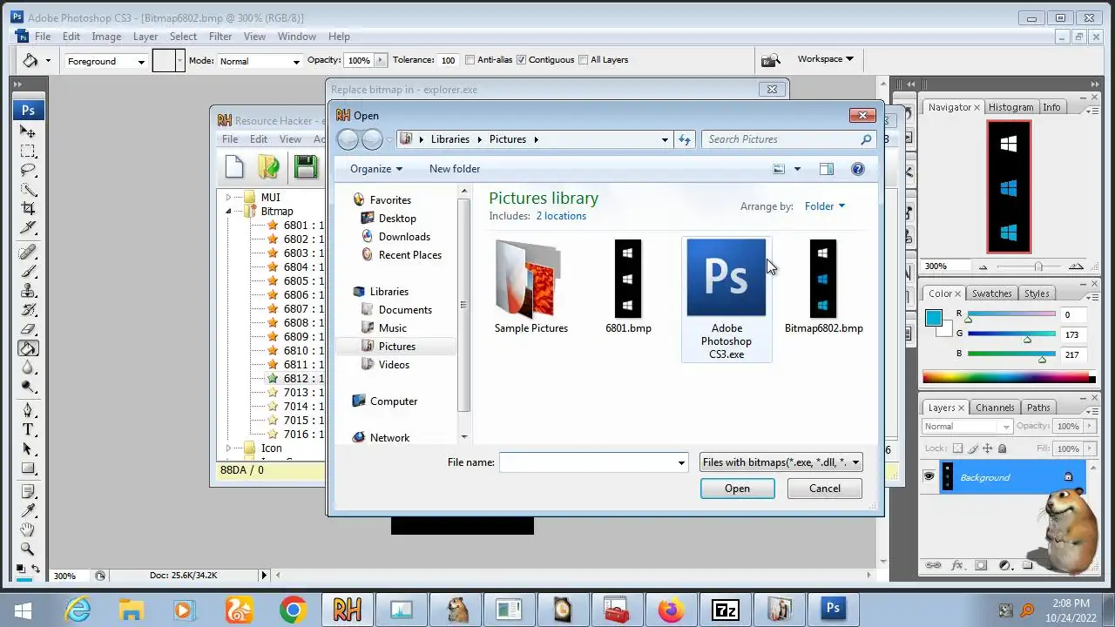Click Resource Hacker new file icon

click(x=233, y=166)
